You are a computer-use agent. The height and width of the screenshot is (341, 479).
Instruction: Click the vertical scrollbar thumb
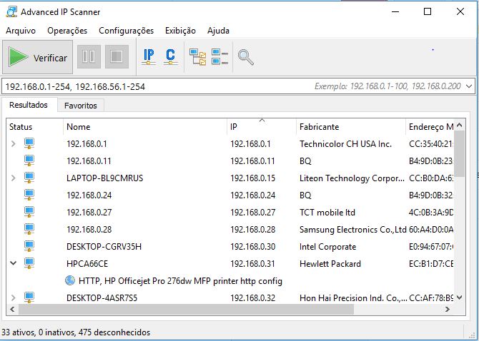(x=460, y=153)
